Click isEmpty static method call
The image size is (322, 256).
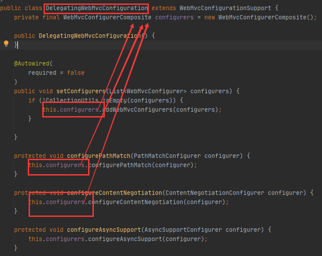point(115,101)
